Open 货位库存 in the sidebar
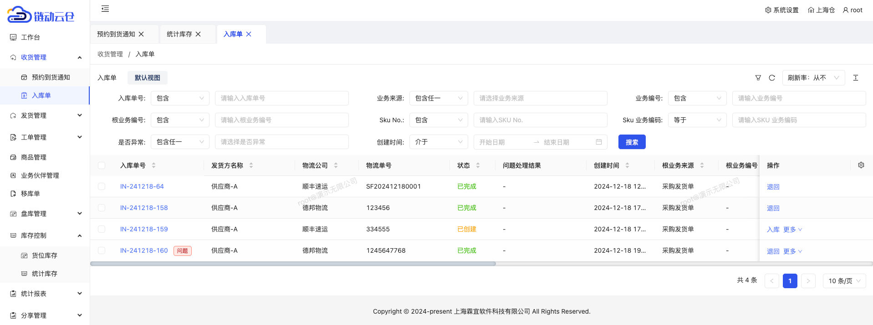 [x=44, y=255]
